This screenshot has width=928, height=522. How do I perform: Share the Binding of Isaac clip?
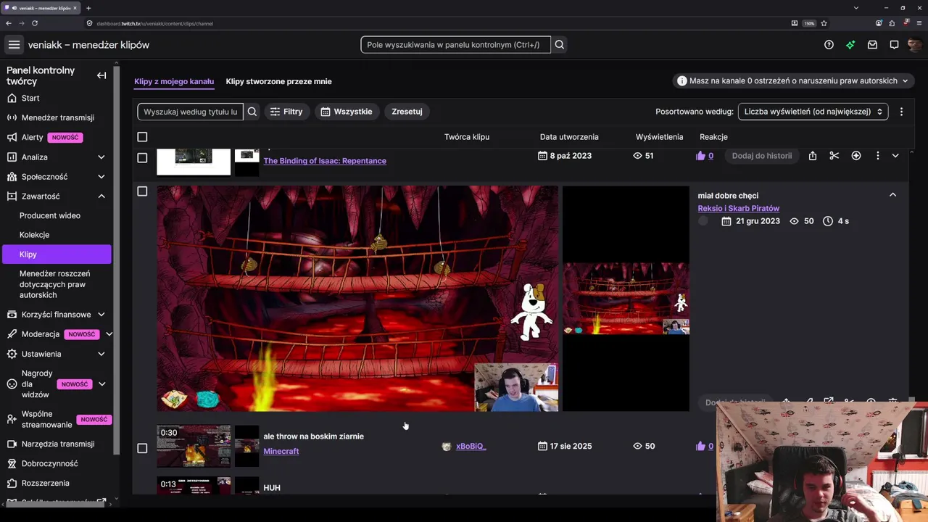tap(813, 156)
